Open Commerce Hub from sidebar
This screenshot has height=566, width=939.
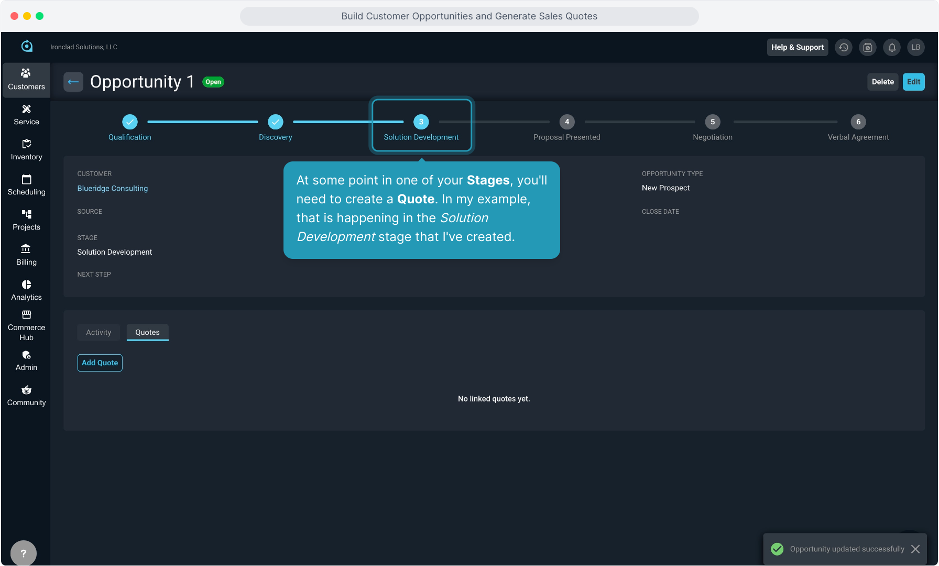point(26,325)
